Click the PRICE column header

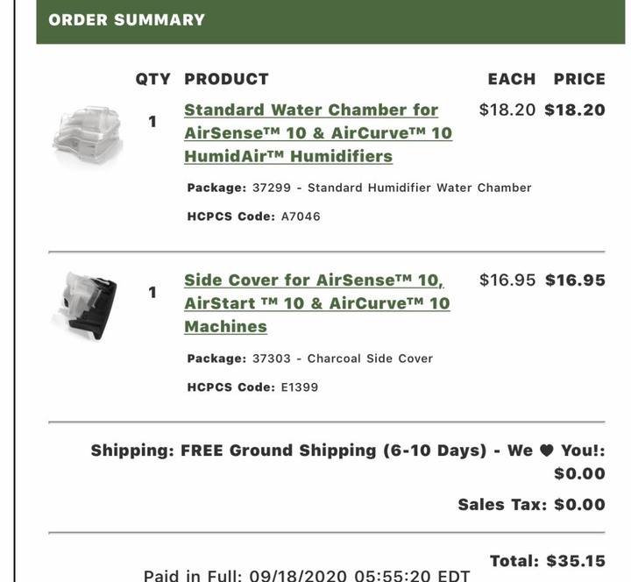click(x=579, y=79)
